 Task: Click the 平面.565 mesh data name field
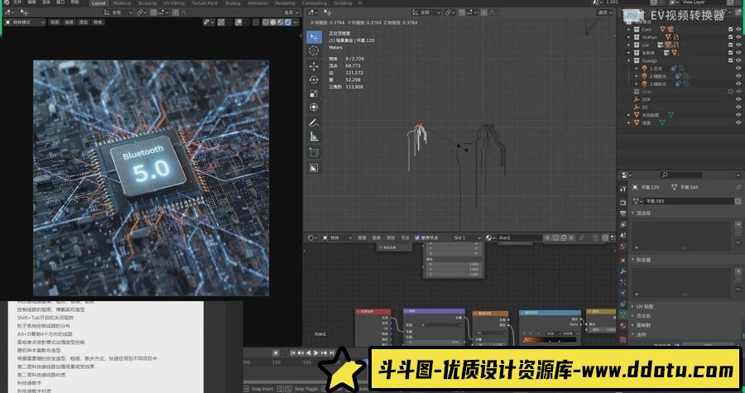[x=689, y=201]
